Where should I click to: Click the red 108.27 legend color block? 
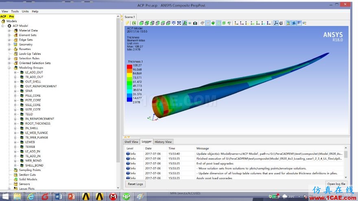point(129,67)
